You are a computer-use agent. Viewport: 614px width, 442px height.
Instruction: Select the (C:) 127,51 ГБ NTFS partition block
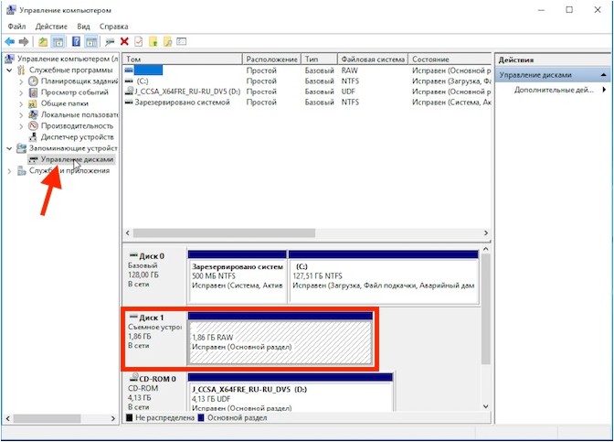384,281
